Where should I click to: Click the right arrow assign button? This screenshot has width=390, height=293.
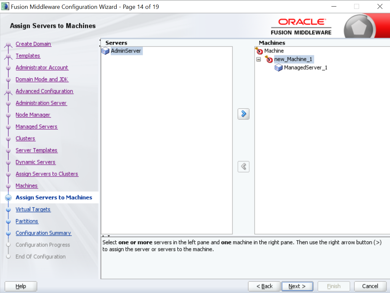[244, 114]
